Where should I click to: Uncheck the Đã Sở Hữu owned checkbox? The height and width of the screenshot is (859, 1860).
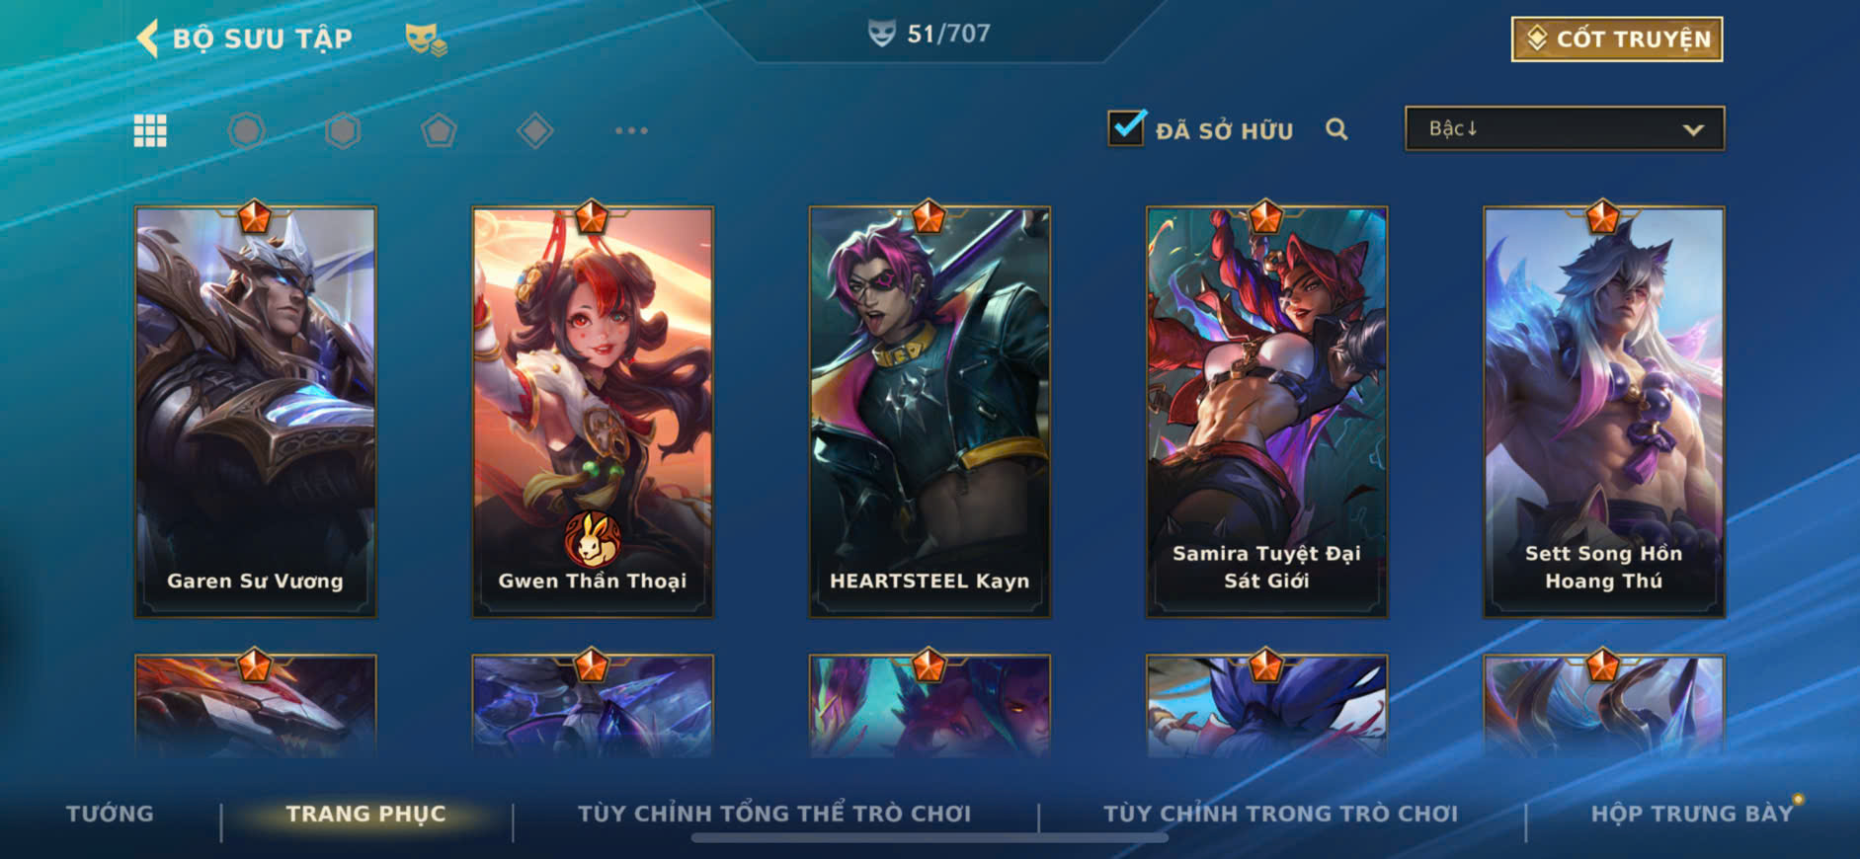pyautogui.click(x=1126, y=128)
